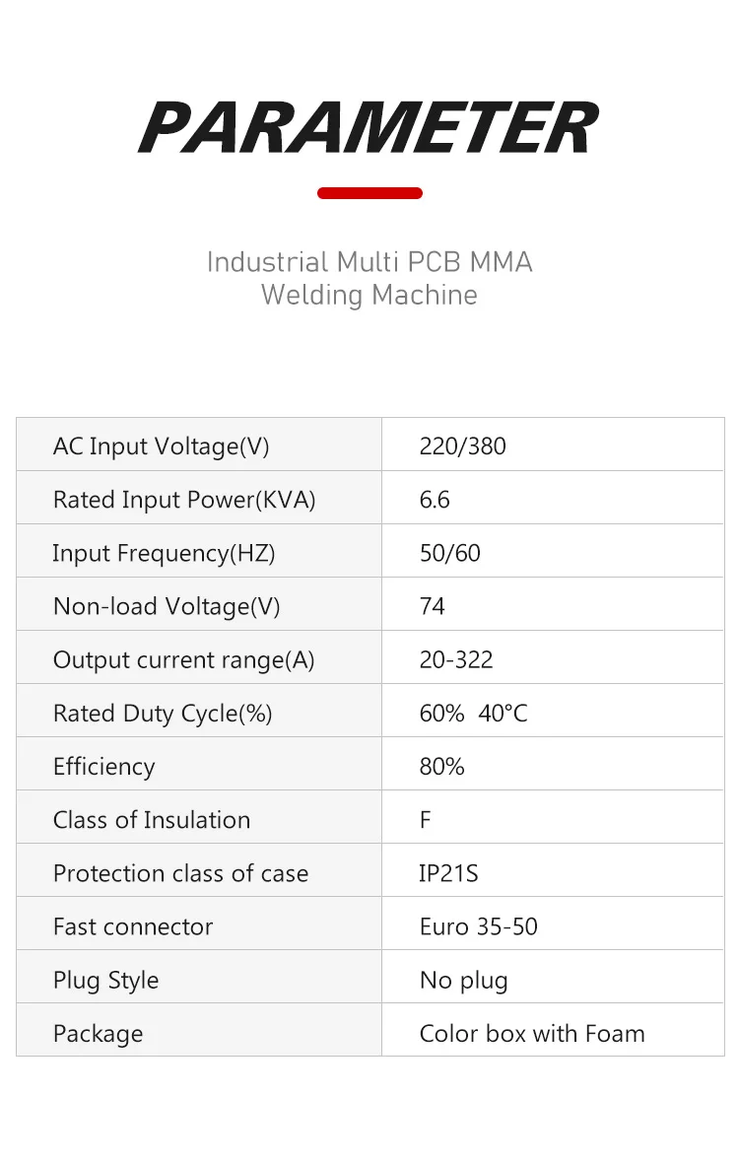Click the PARAMETER heading
Image resolution: width=739 pixels, height=1164 pixels.
pyautogui.click(x=369, y=128)
